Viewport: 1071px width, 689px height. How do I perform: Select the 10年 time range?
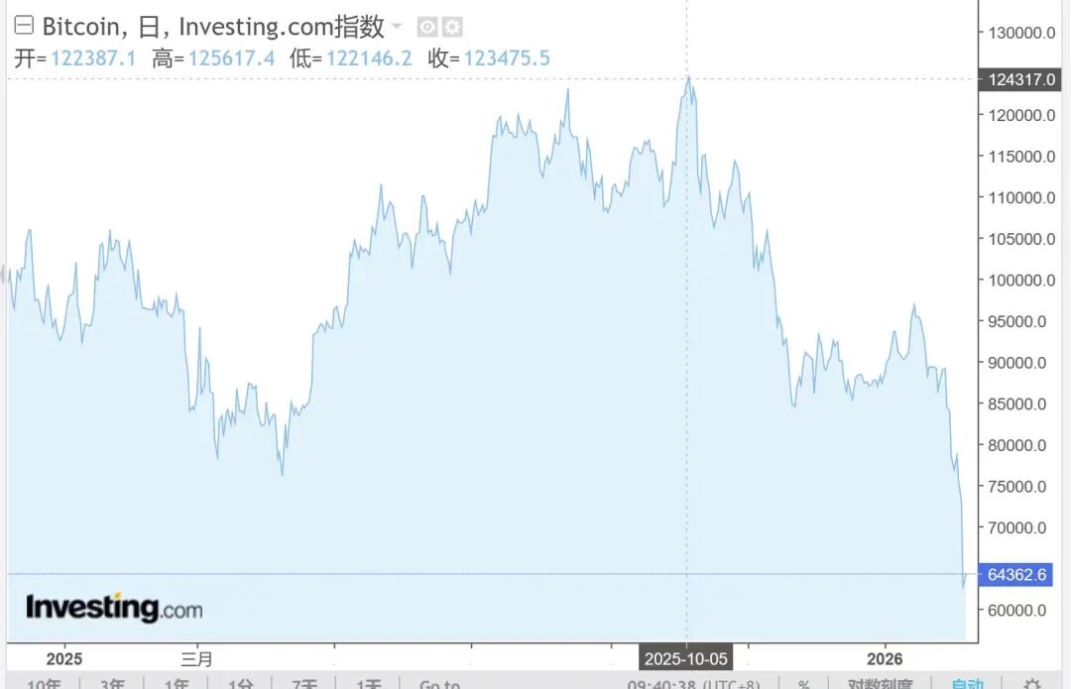tap(44, 684)
